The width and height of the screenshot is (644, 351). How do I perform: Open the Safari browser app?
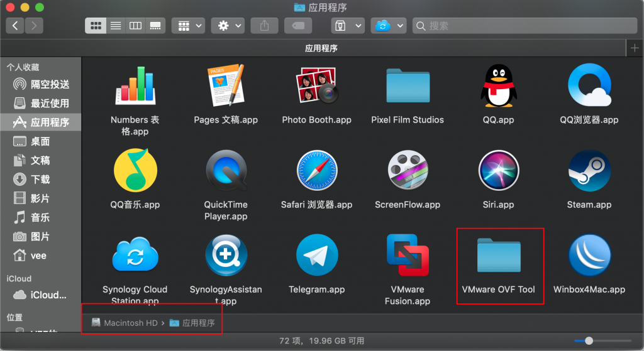[x=317, y=171]
